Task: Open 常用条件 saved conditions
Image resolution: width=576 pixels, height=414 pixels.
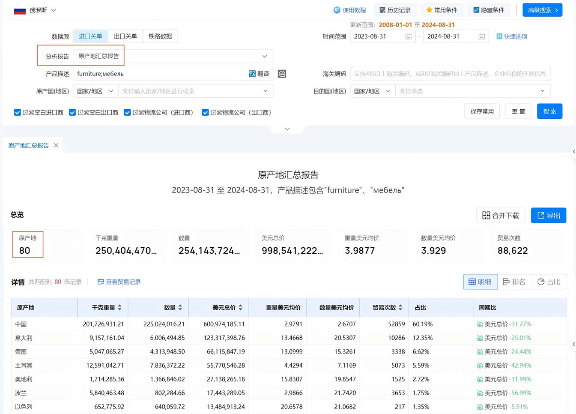Action: tap(442, 10)
